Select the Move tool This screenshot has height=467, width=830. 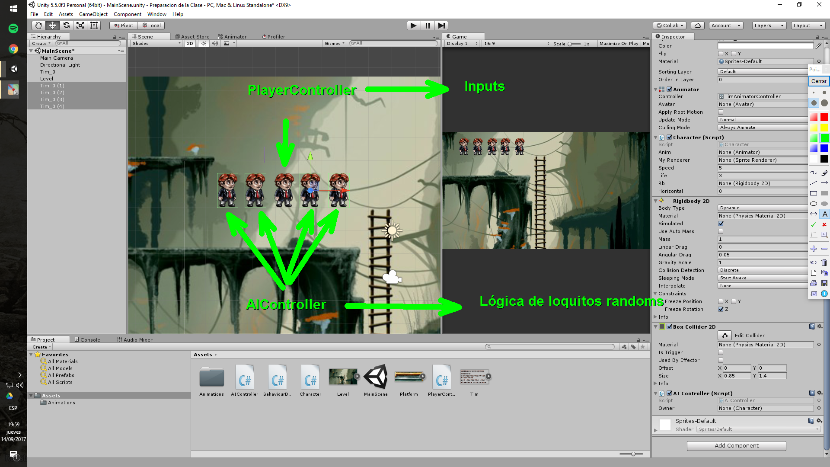(x=52, y=26)
